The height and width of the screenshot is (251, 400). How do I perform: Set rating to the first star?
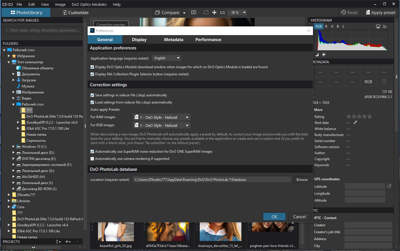pyautogui.click(x=349, y=116)
